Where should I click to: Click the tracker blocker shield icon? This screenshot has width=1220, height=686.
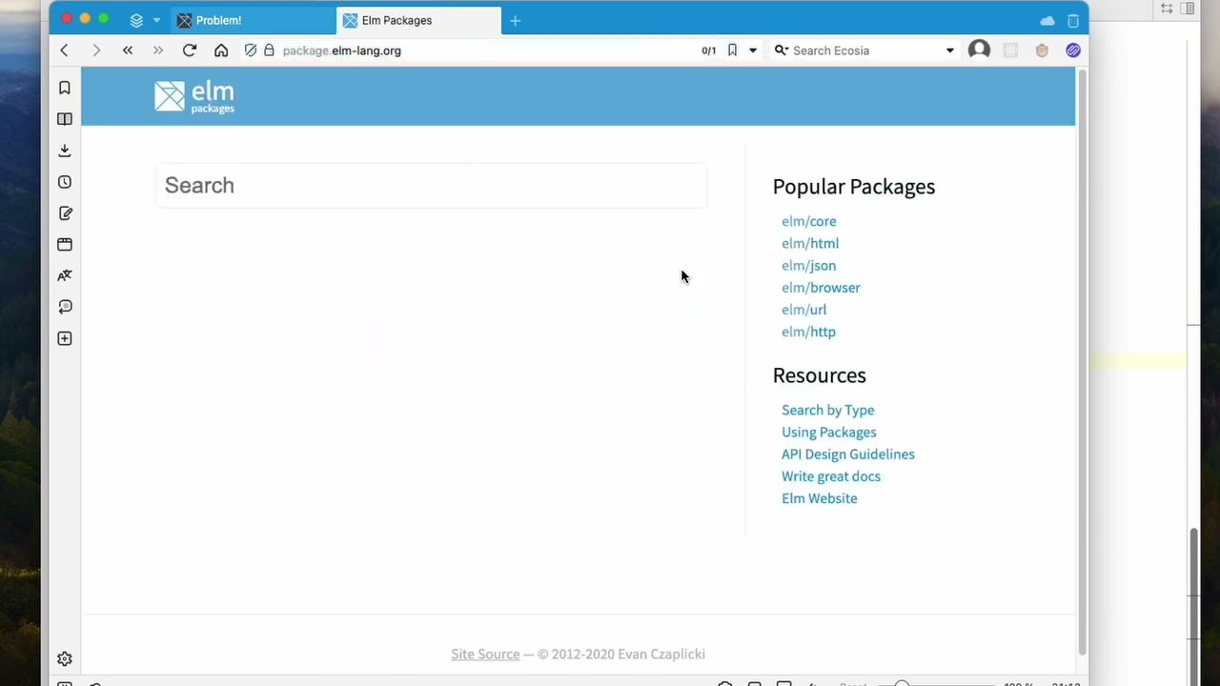[251, 50]
